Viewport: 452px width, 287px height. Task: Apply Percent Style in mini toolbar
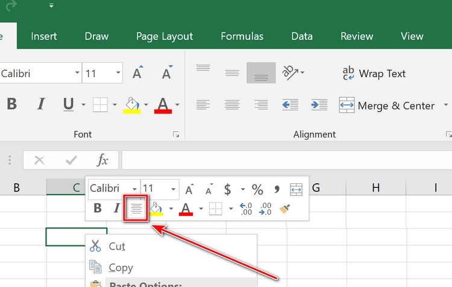pyautogui.click(x=257, y=189)
